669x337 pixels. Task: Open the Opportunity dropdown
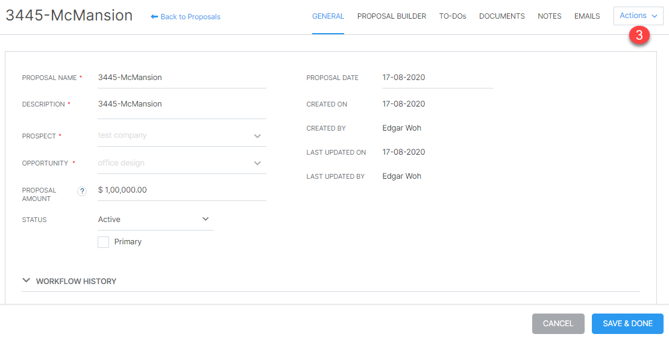(x=182, y=163)
